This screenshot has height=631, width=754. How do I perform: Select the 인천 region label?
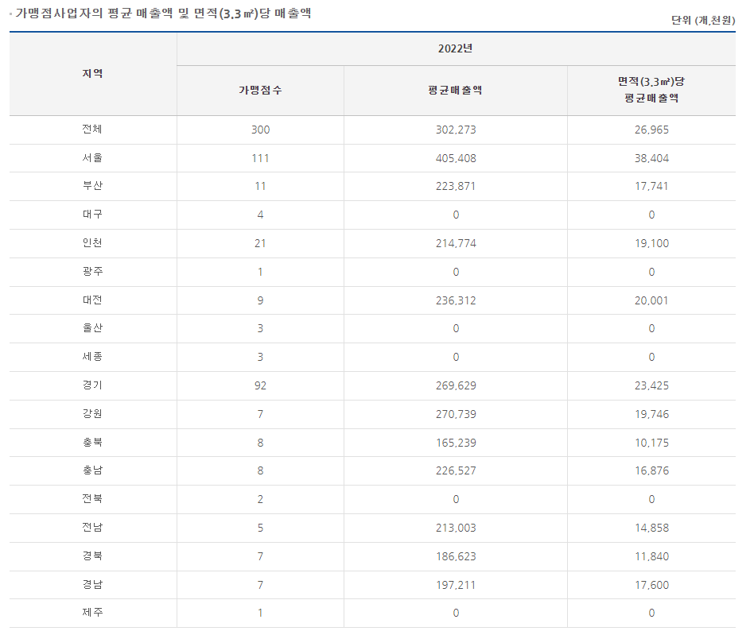coord(92,243)
